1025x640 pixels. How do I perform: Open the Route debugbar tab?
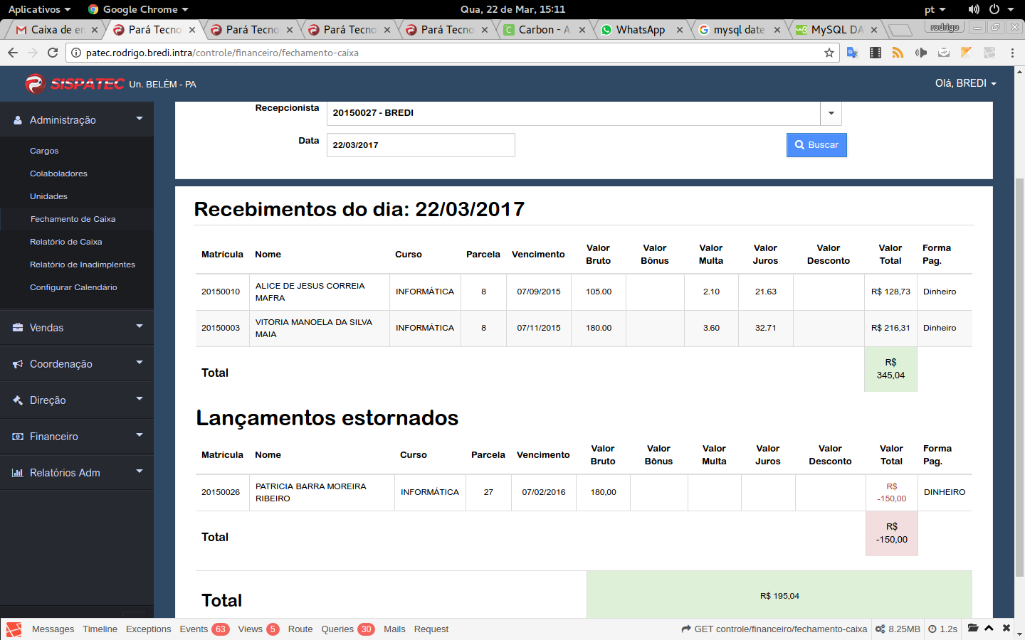point(300,629)
